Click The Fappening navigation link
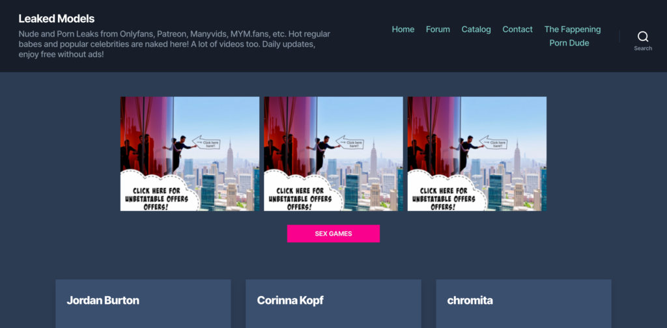 (x=572, y=29)
